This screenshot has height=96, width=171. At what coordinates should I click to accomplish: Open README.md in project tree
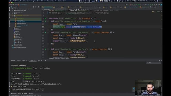(x=18, y=42)
